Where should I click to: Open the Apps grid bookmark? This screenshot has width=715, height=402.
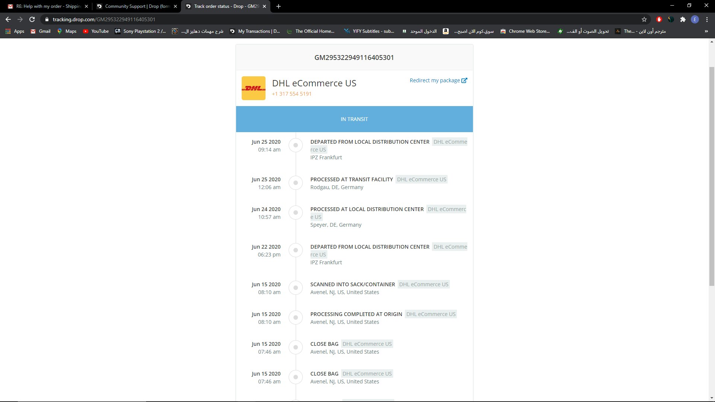coord(15,31)
